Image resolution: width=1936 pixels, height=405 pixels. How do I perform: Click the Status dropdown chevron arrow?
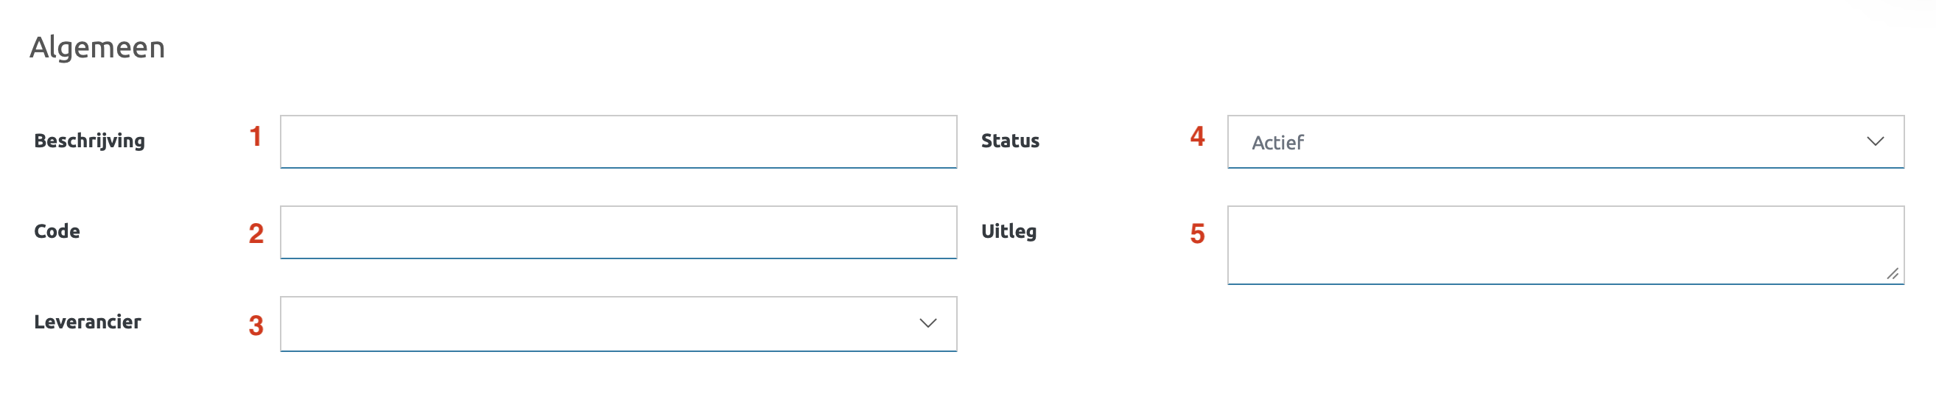[1875, 141]
